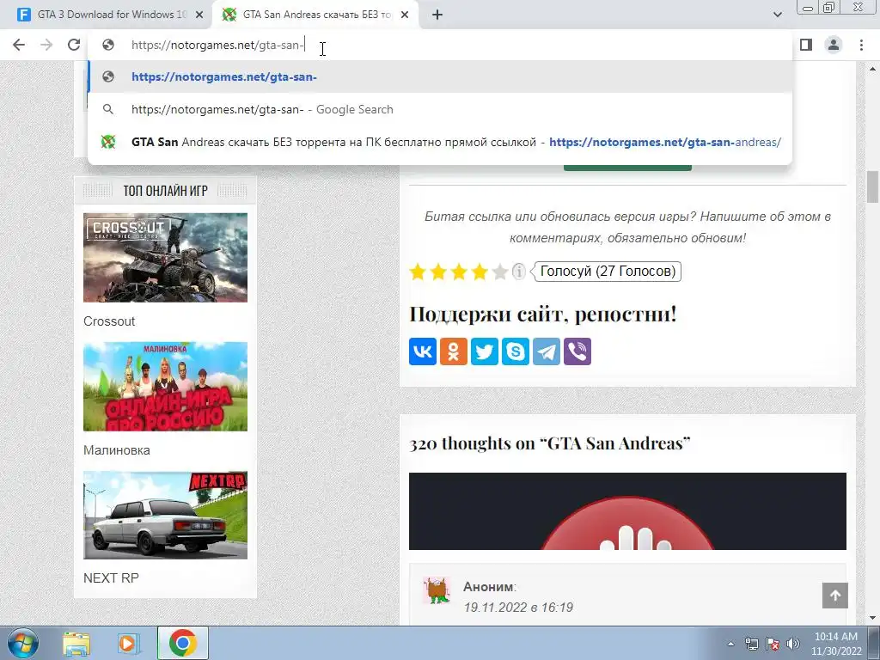Open the volume speaker tray icon
This screenshot has height=660, width=880.
[792, 644]
